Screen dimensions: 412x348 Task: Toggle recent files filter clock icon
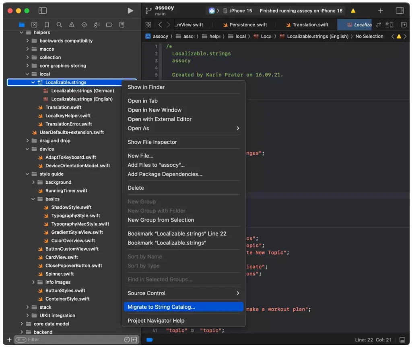point(127,340)
